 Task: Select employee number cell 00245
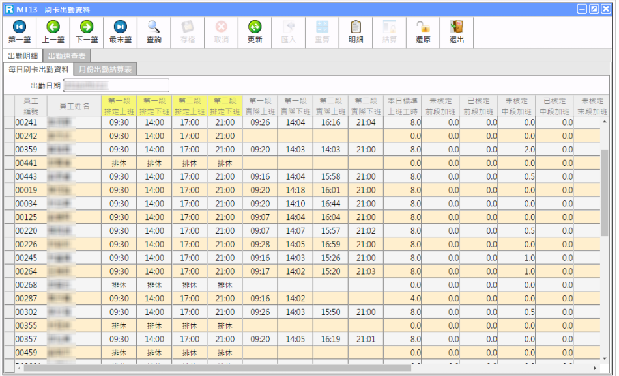[31, 258]
